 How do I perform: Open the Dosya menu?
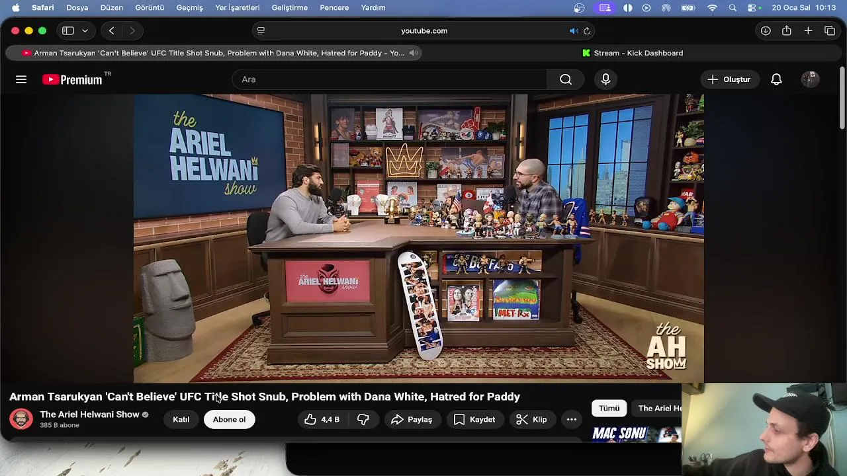77,8
